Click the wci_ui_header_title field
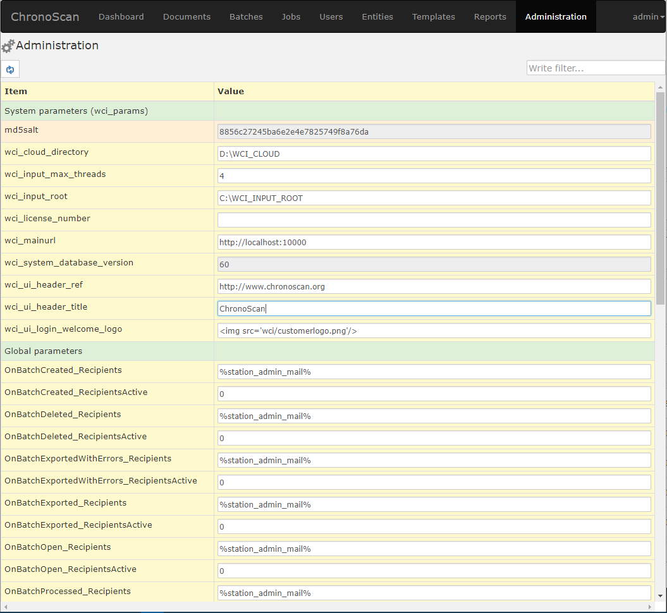The height and width of the screenshot is (613, 667). 434,308
